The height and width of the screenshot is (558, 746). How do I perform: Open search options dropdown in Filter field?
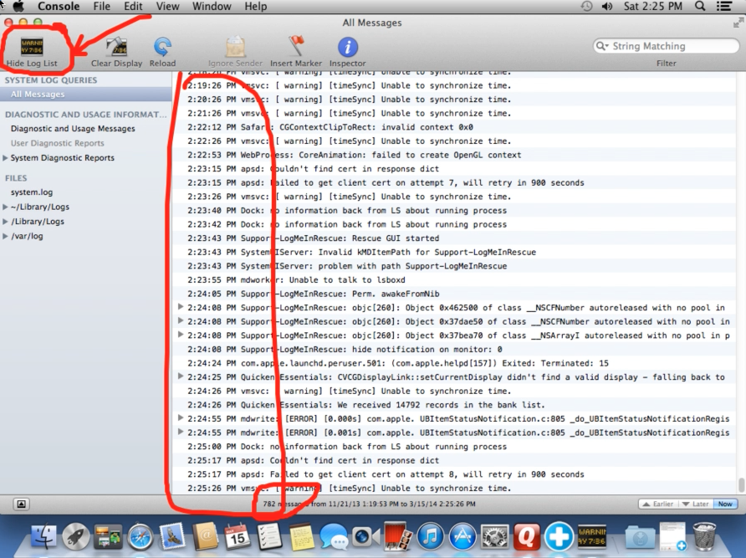click(602, 46)
